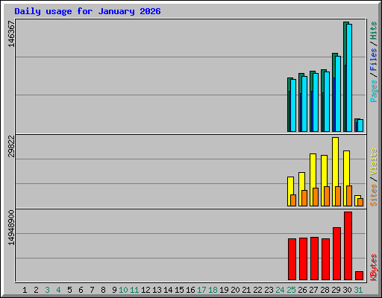
Task: Click the tallest red KBytes bar for day 30
Action: coord(348,246)
